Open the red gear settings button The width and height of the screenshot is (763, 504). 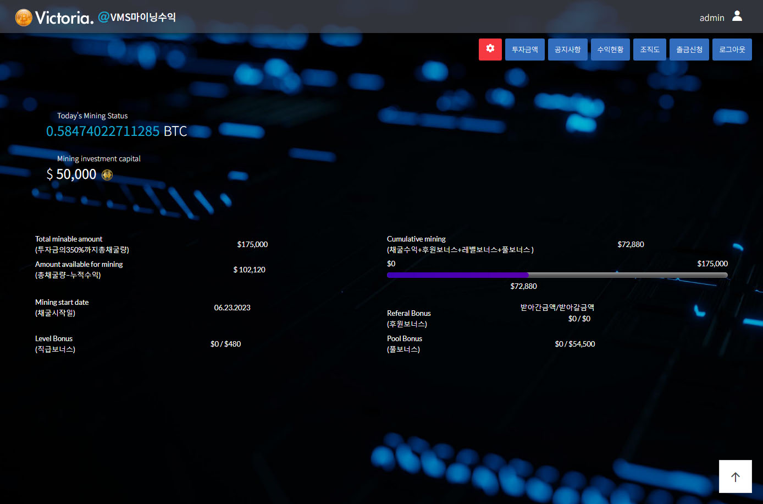(490, 49)
